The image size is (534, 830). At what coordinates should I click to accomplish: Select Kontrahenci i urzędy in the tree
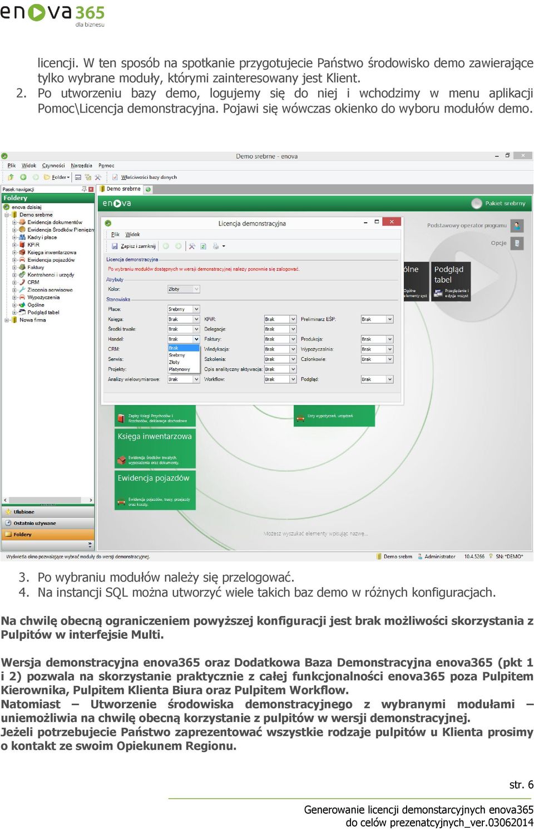tap(51, 275)
